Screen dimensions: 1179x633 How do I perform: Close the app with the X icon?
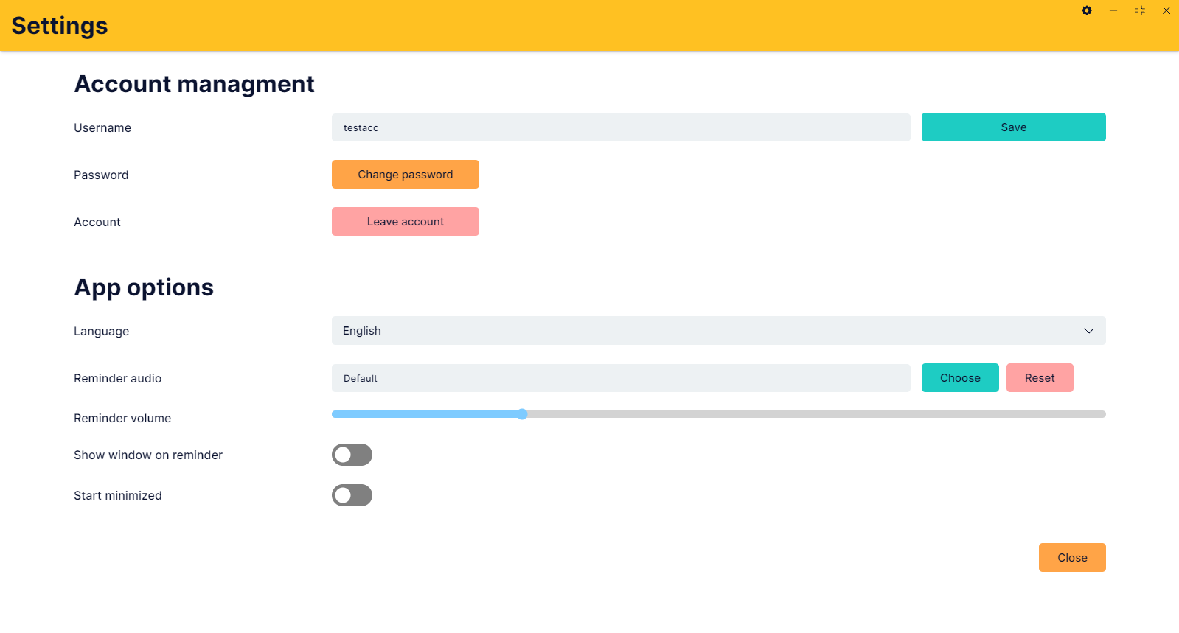tap(1166, 10)
